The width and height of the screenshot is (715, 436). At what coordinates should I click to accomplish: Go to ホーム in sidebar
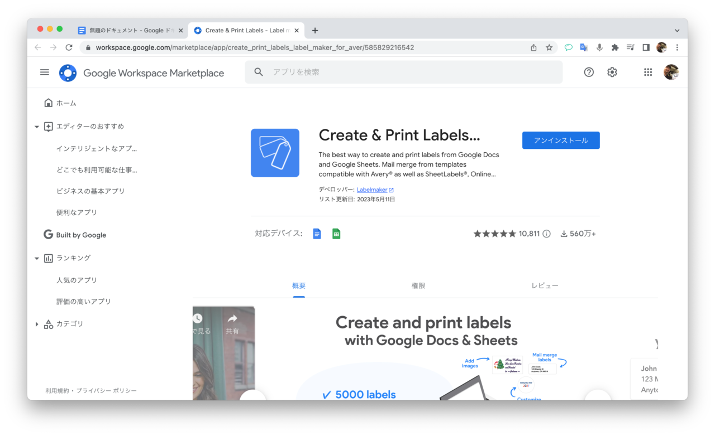[66, 103]
